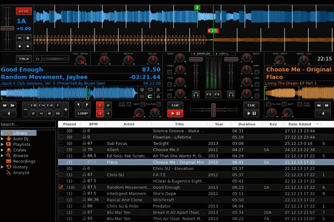Enable headphone cue for left channel
The image size is (334, 222).
point(196,95)
